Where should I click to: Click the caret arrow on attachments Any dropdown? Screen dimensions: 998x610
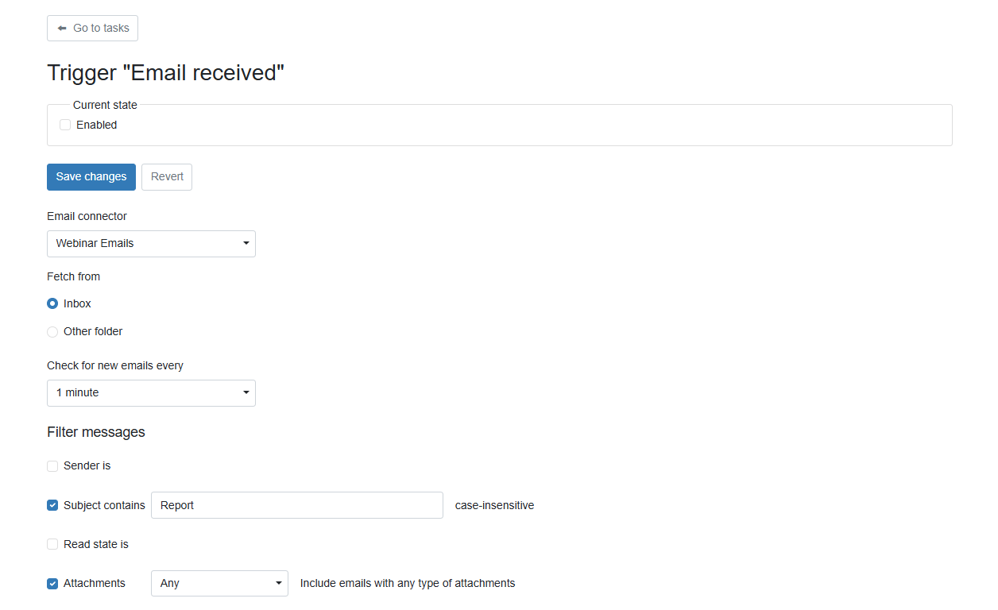coord(279,583)
